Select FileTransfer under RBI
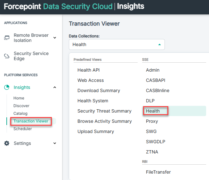 coord(158,172)
